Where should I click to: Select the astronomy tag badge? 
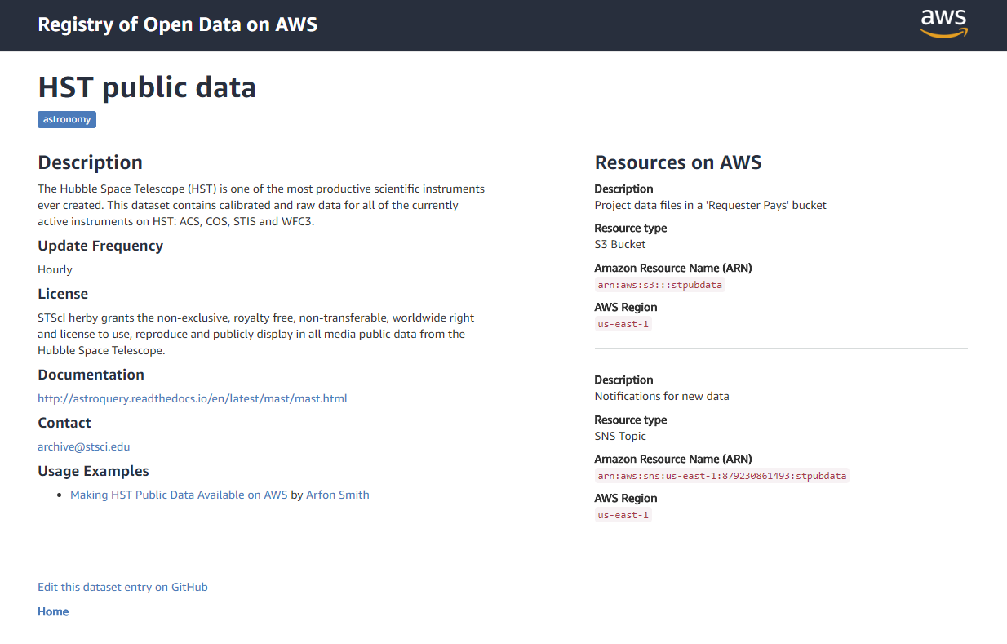tap(67, 120)
